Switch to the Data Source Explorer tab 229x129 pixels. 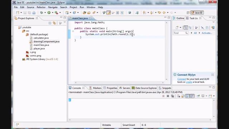pos(144,88)
